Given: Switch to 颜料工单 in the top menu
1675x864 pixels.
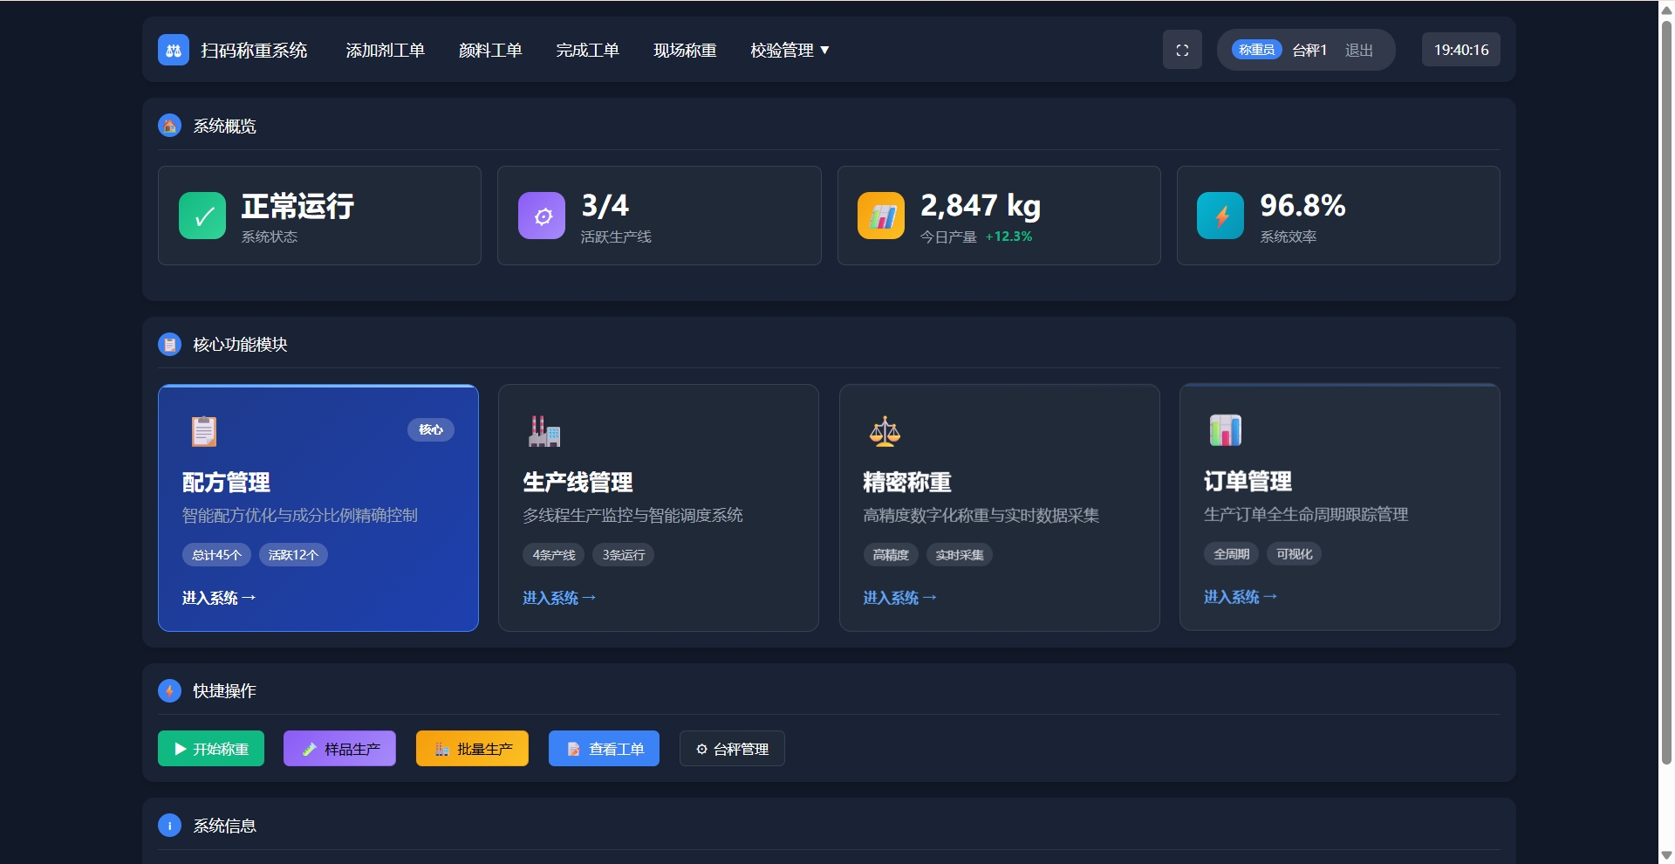Looking at the screenshot, I should pos(490,50).
